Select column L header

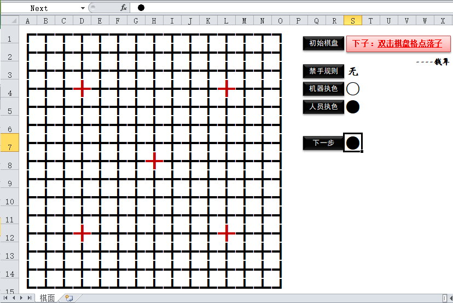pyautogui.click(x=226, y=21)
